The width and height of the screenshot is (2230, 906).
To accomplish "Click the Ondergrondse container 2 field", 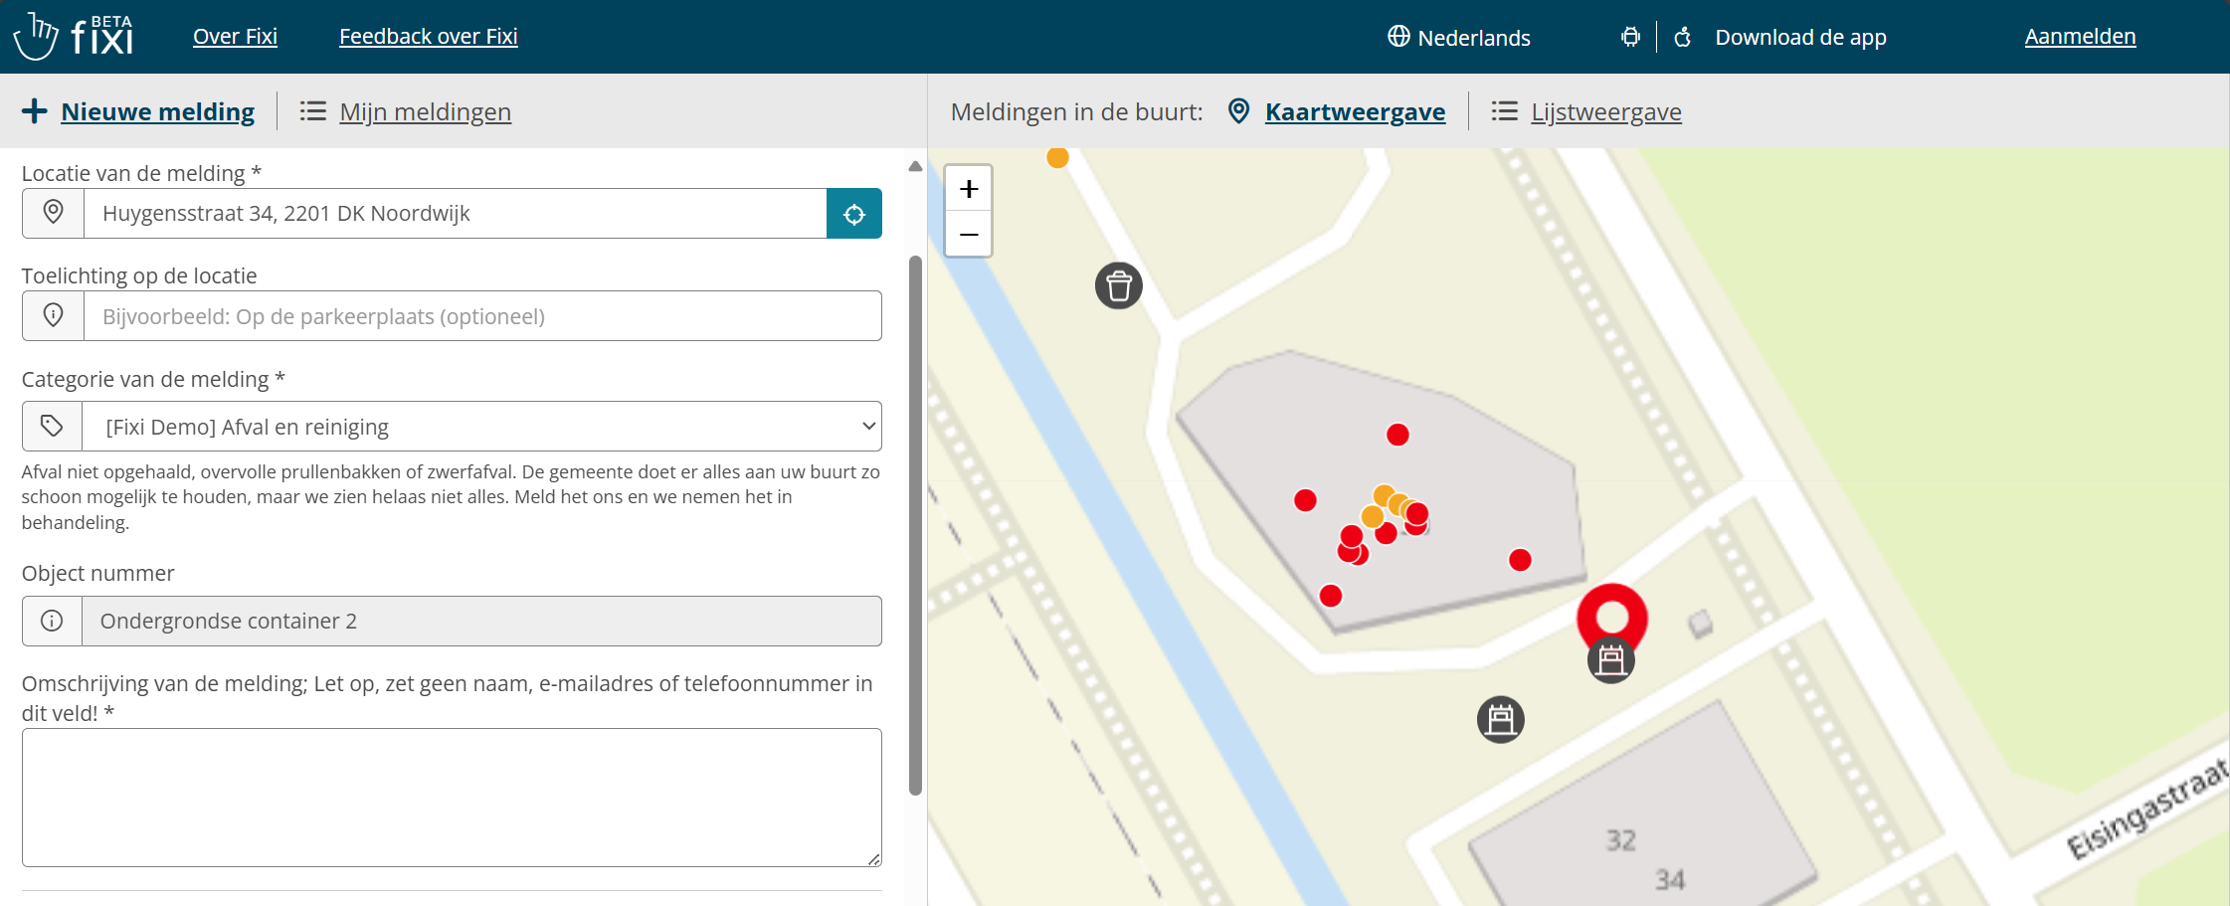I will tap(481, 621).
